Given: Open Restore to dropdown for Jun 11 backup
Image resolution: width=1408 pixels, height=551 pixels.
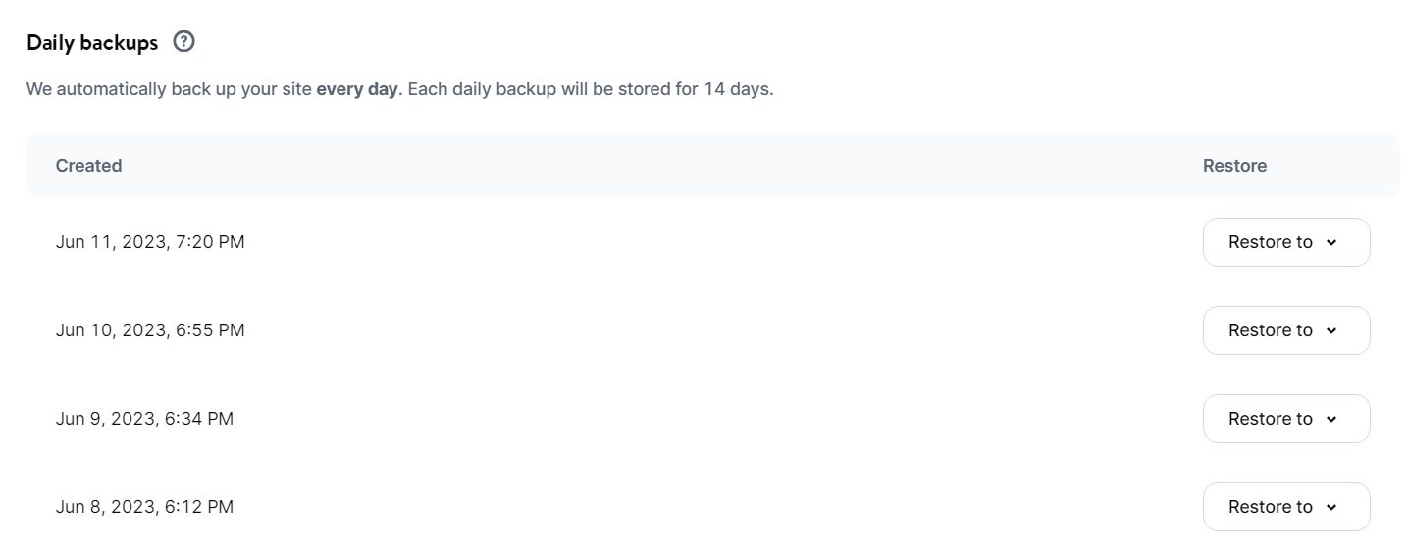Looking at the screenshot, I should 1285,242.
